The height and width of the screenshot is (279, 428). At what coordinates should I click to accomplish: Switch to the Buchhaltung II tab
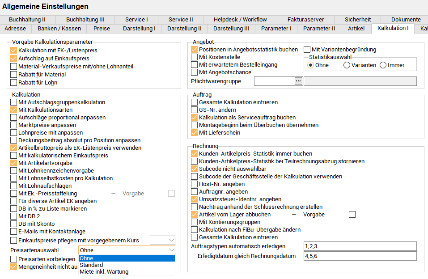tap(27, 19)
